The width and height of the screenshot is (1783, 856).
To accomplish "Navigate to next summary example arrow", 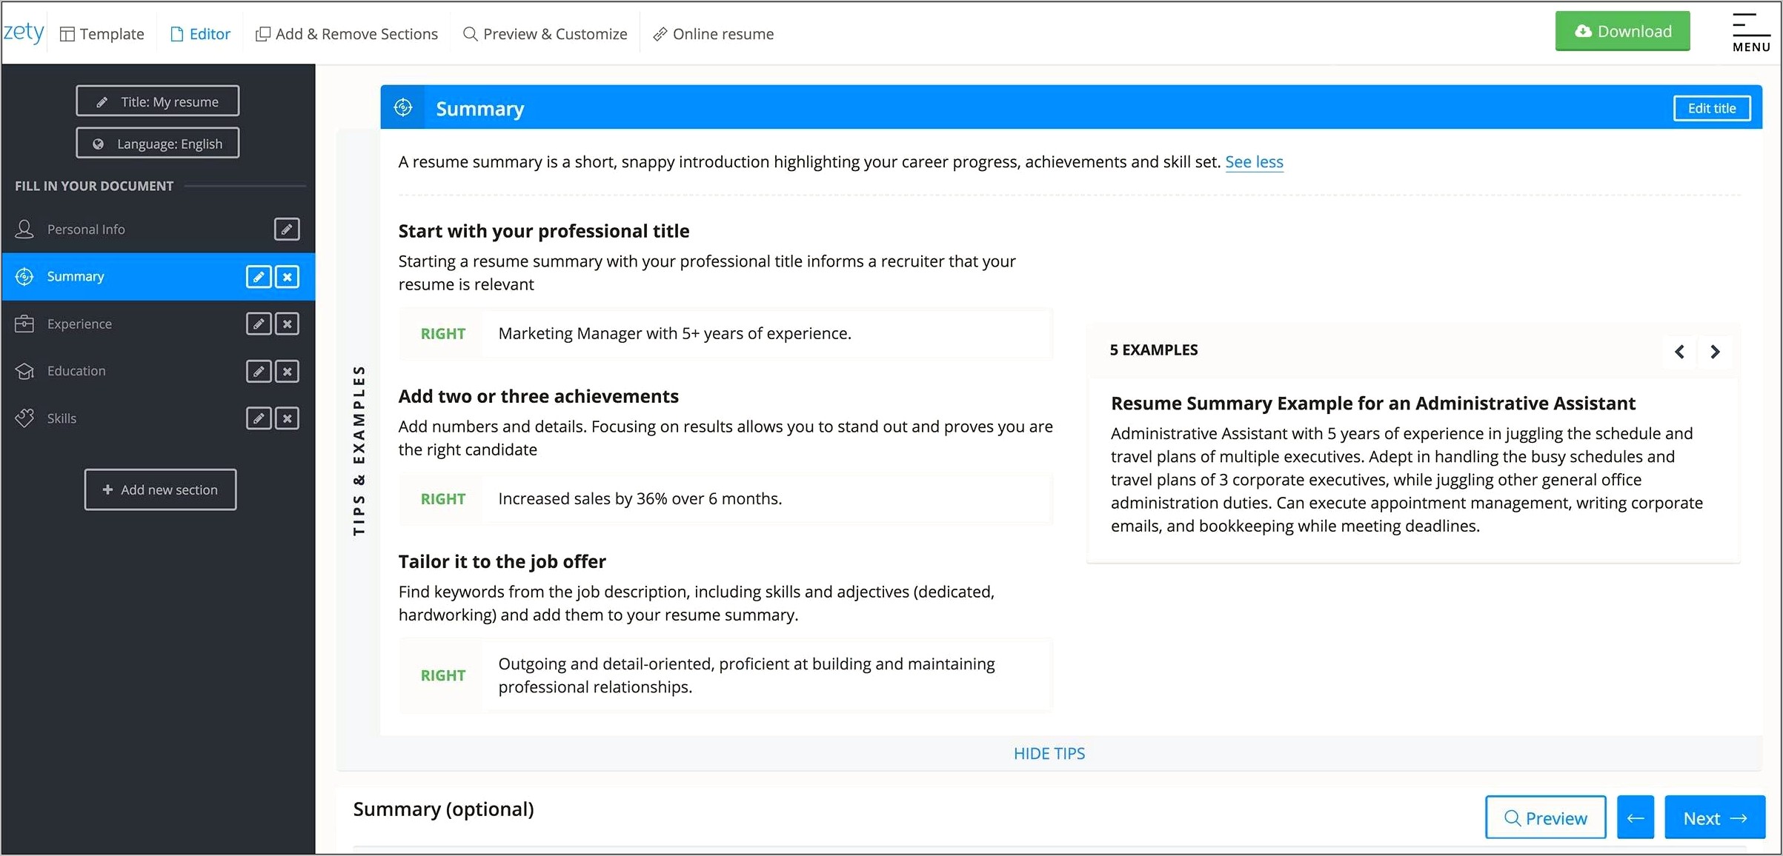I will (1716, 350).
